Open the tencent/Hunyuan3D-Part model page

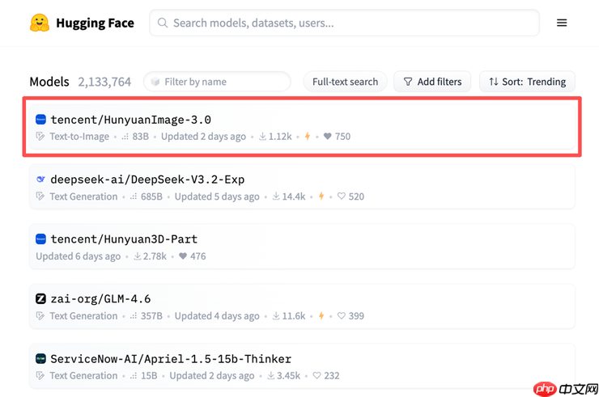point(124,239)
